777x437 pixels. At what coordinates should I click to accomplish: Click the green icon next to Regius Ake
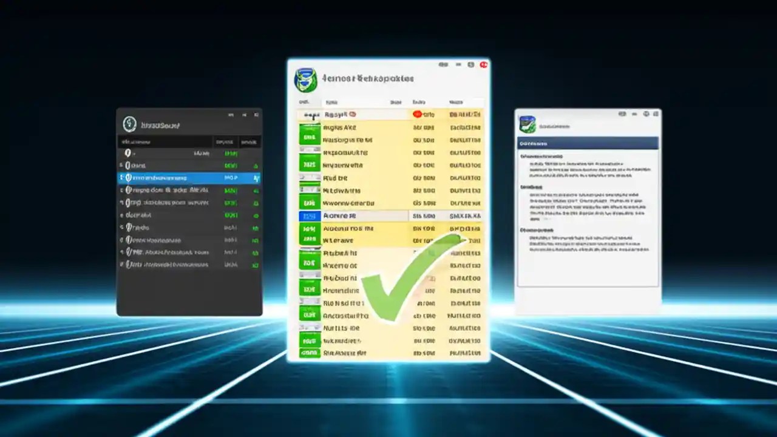click(x=310, y=127)
